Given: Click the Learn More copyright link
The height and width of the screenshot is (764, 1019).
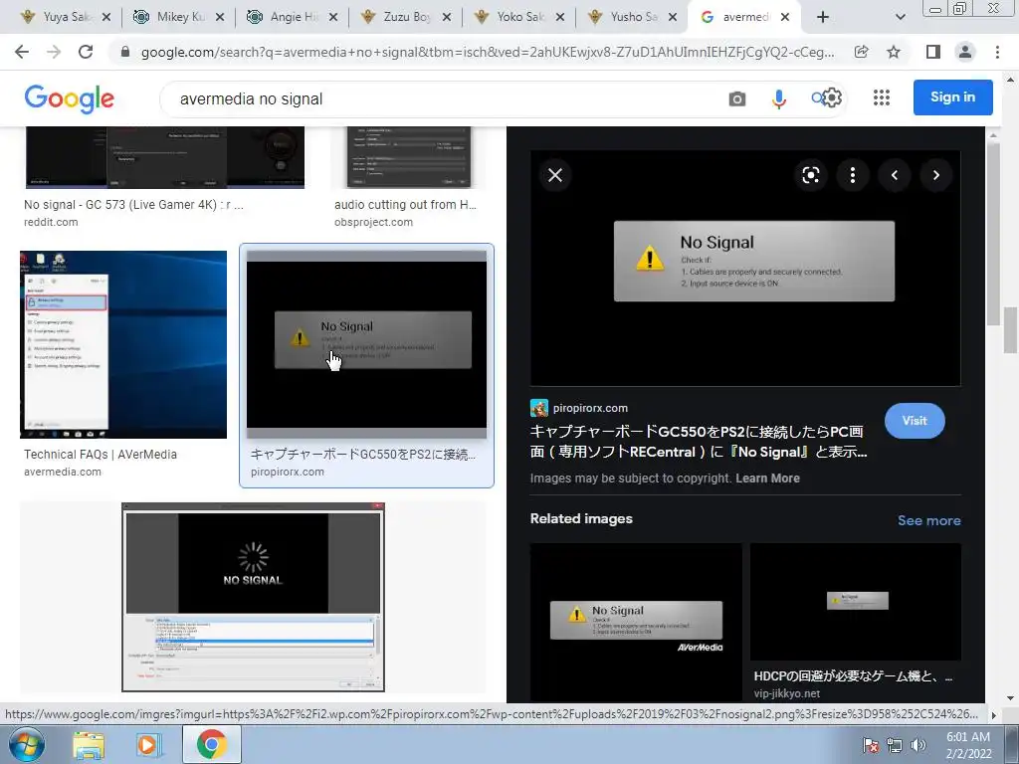Looking at the screenshot, I should tap(767, 478).
